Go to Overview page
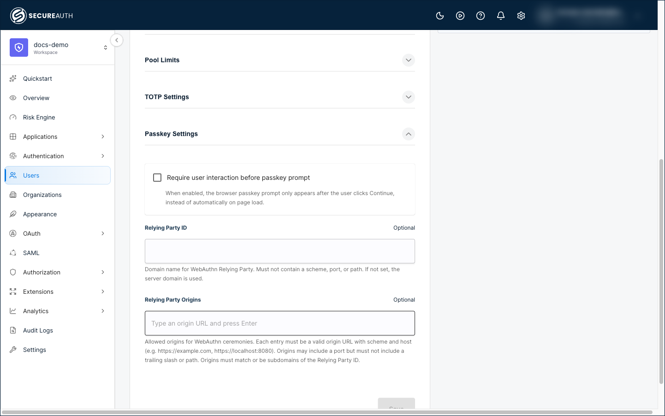Viewport: 665px width, 416px height. pyautogui.click(x=58, y=98)
